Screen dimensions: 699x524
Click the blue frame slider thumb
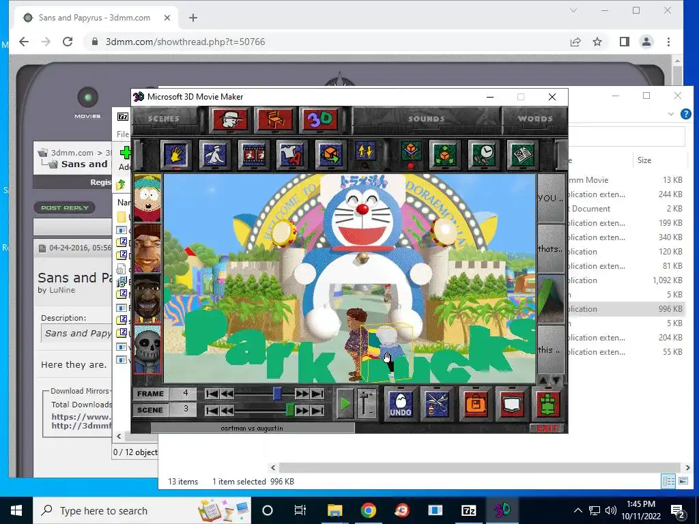(277, 394)
